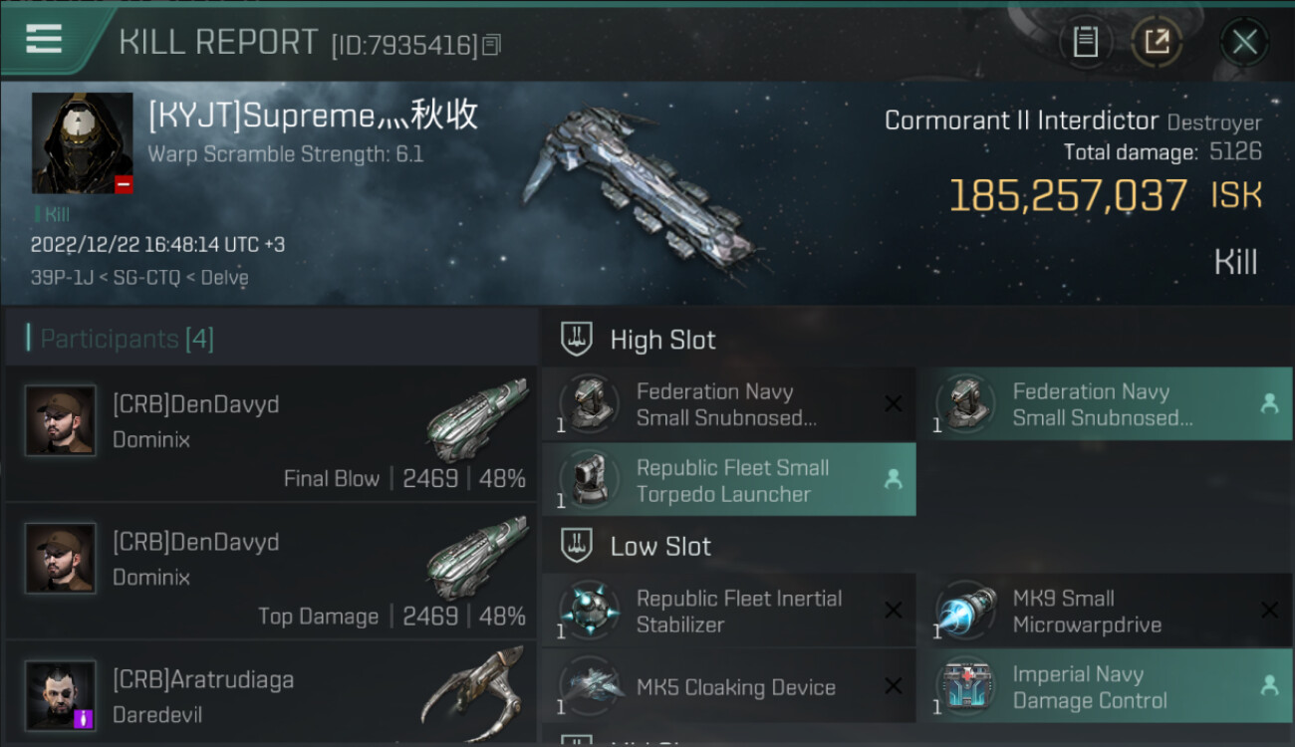Select the dropped Federation Navy Small Snubnosed item
This screenshot has width=1295, height=747.
(x=1104, y=404)
